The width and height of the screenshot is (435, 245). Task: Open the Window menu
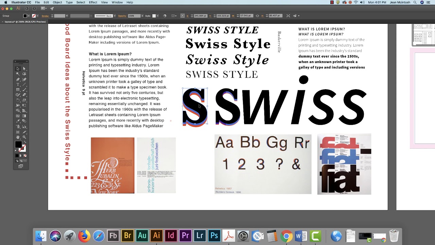click(117, 2)
